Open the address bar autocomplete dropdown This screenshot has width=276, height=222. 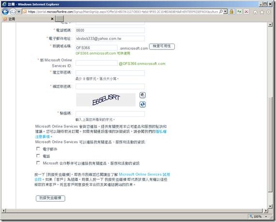click(225, 12)
